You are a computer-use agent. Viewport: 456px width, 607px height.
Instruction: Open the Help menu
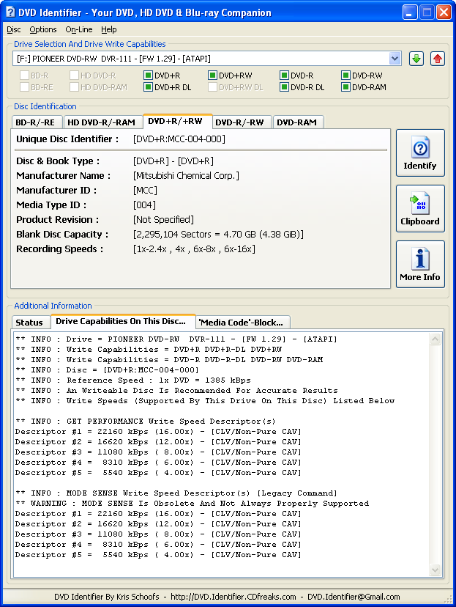point(109,29)
